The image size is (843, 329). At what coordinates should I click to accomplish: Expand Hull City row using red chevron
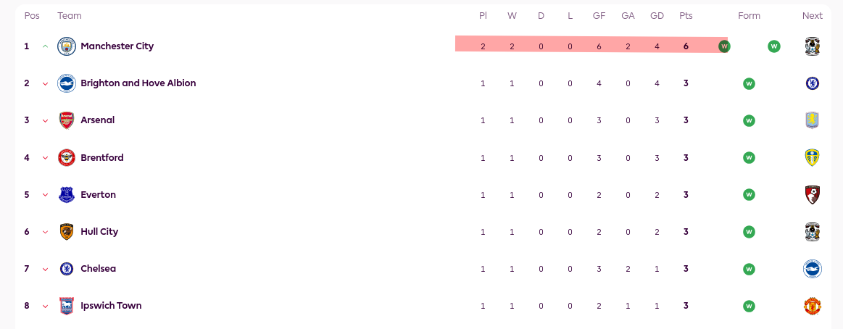click(x=45, y=232)
